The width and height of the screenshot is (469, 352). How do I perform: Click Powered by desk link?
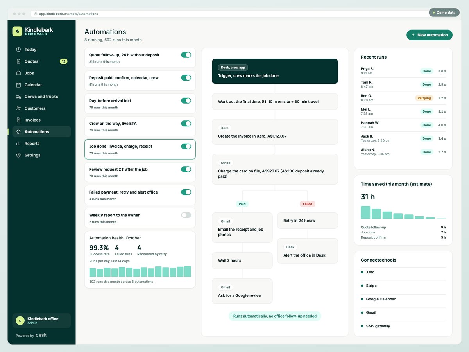(x=31, y=336)
